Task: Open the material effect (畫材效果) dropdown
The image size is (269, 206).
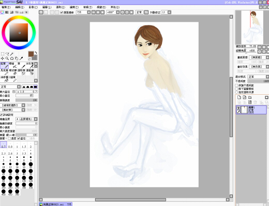Action: click(267, 67)
